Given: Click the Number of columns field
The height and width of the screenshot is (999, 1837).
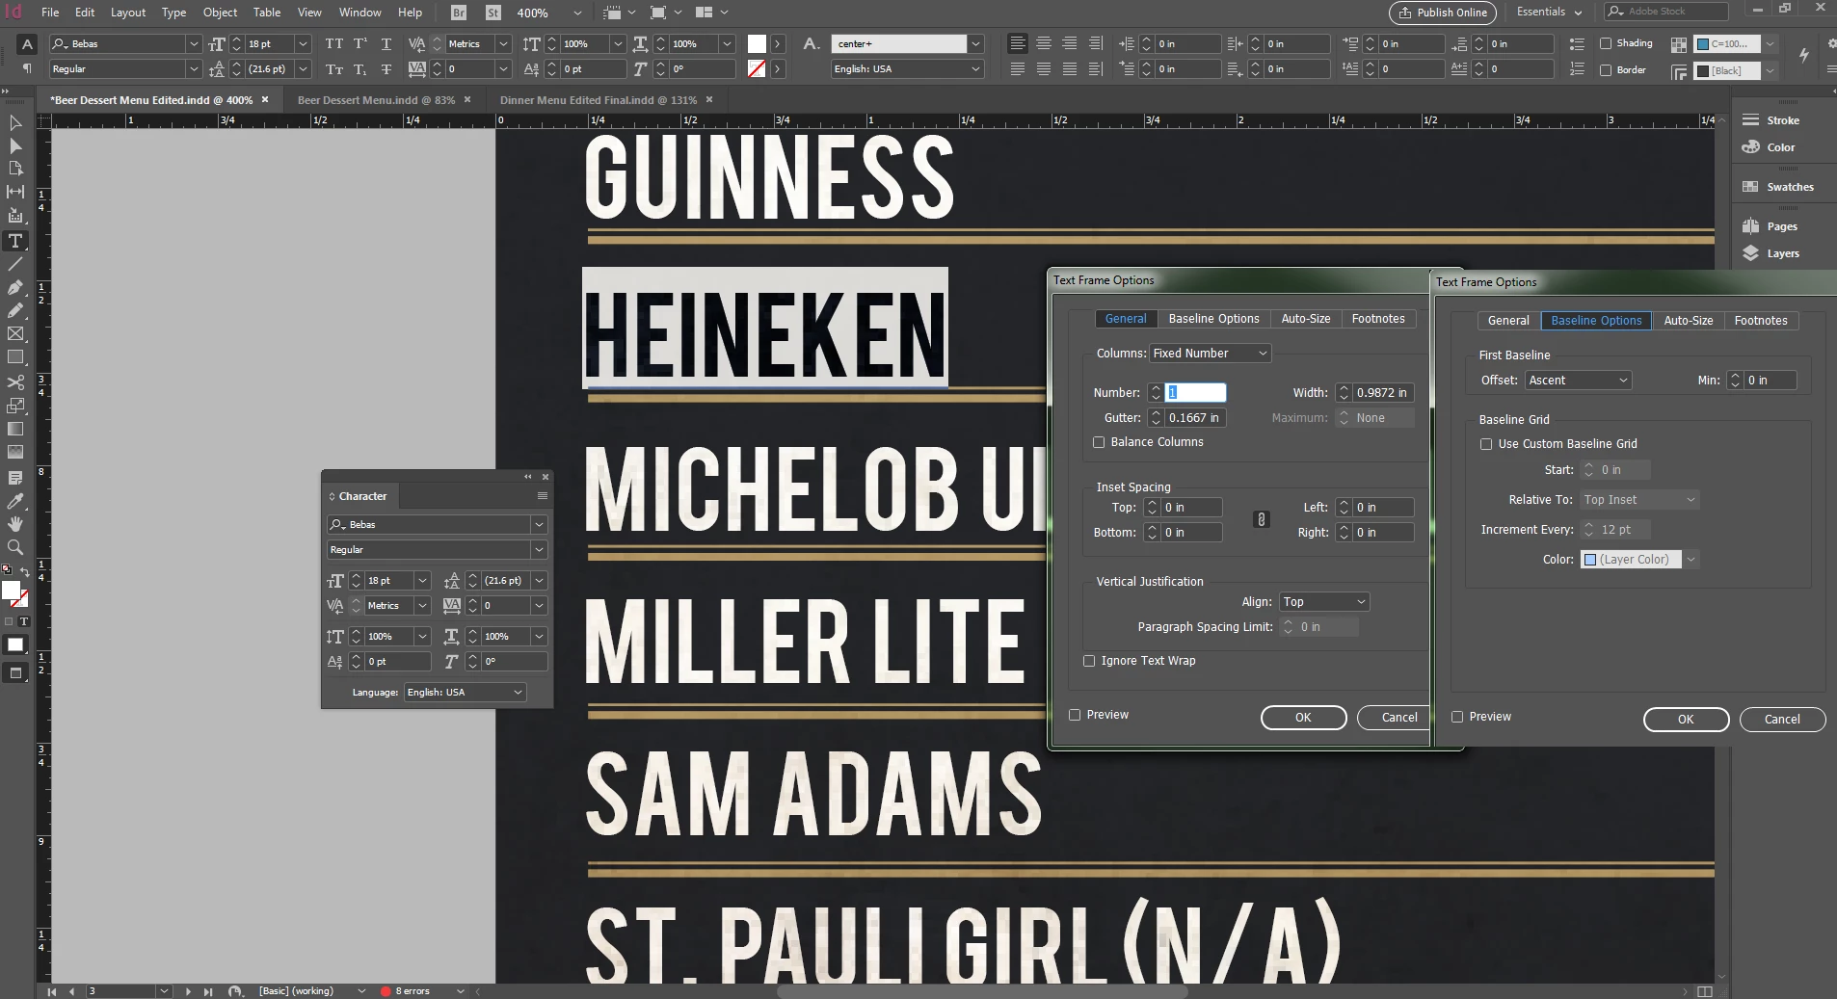Looking at the screenshot, I should coord(1196,393).
